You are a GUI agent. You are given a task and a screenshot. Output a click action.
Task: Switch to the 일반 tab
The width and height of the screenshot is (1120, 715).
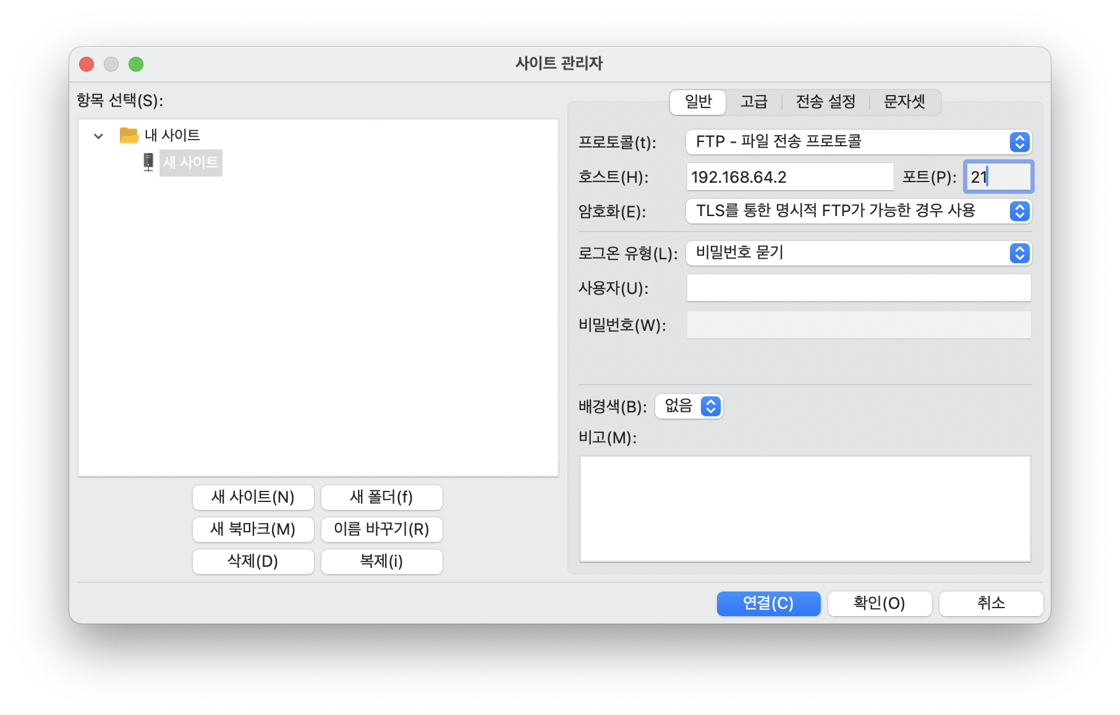point(698,102)
